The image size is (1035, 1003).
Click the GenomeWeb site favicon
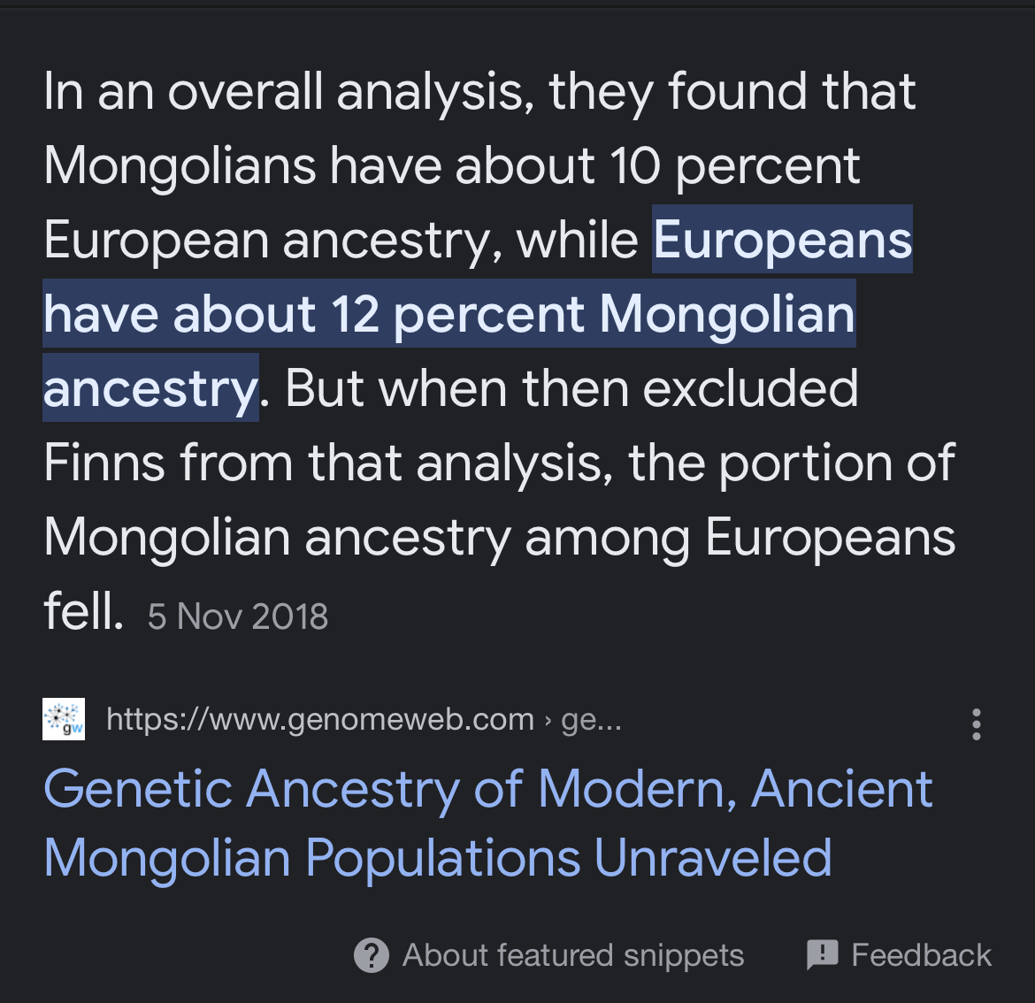(64, 719)
